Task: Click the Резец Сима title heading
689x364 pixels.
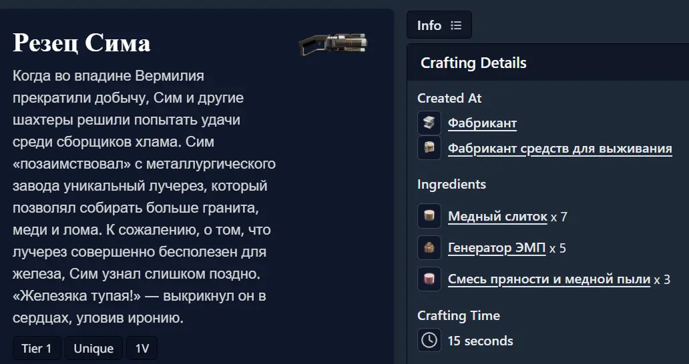Action: coord(81,43)
